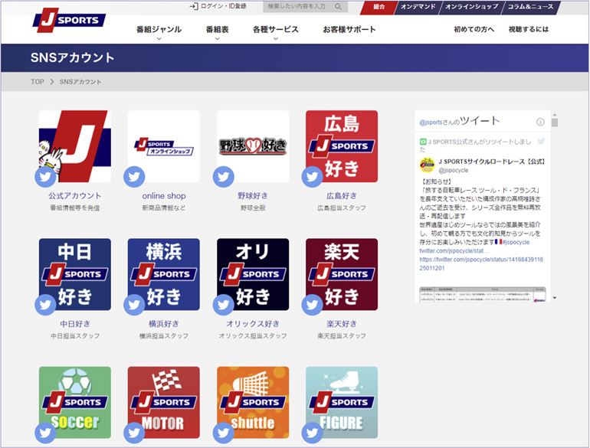Open the 視聴するには link
This screenshot has width=590, height=448.
pos(529,29)
